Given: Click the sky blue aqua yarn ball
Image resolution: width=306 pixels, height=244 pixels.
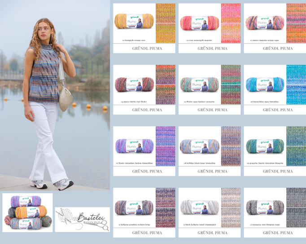Looking at the screenshot, I should click(265, 84).
